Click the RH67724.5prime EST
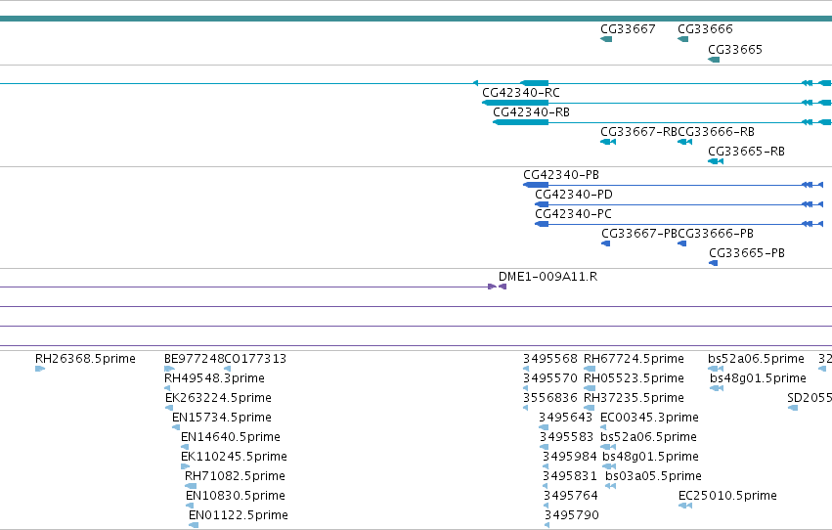The height and width of the screenshot is (530, 832). (x=634, y=359)
